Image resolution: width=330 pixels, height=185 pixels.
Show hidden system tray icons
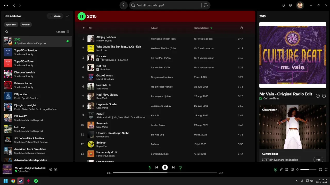point(296,181)
